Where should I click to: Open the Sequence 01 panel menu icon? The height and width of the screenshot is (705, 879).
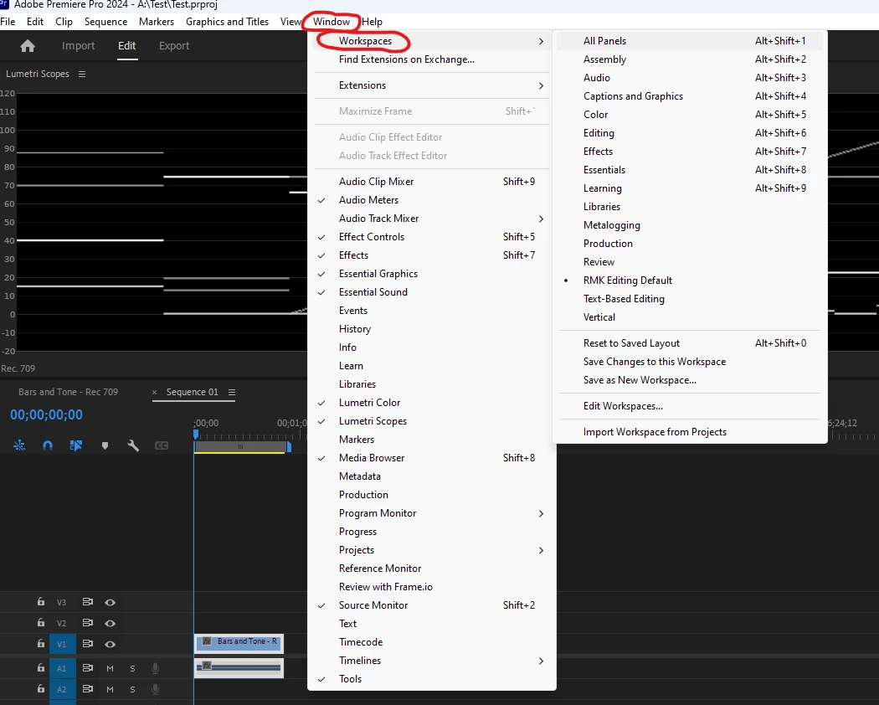point(232,392)
